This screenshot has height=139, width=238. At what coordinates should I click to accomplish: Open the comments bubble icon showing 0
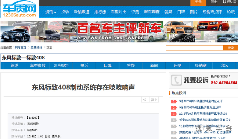click(x=153, y=100)
